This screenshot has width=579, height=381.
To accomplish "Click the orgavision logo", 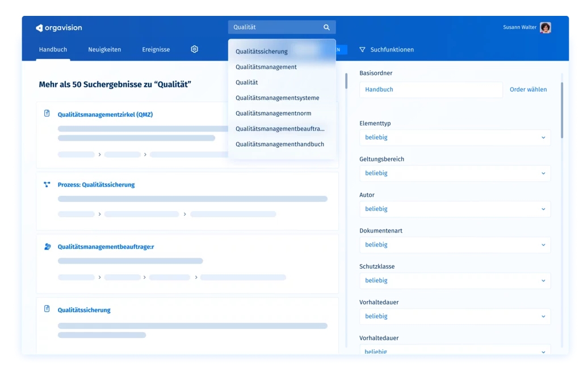I will click(x=58, y=28).
